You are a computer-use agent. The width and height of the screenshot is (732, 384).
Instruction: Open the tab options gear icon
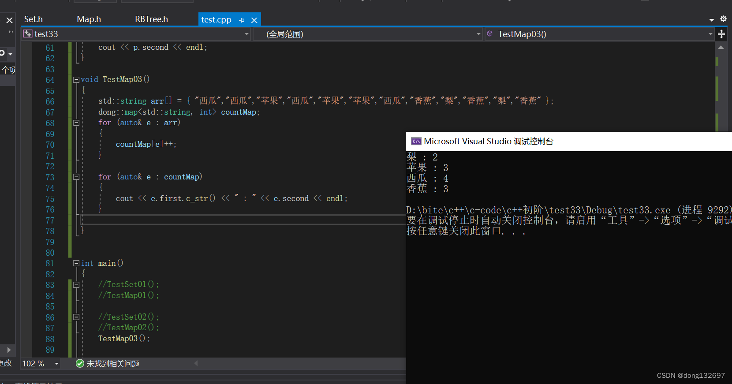coord(723,19)
